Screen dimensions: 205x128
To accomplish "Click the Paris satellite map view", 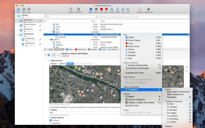I will click(x=85, y=84).
